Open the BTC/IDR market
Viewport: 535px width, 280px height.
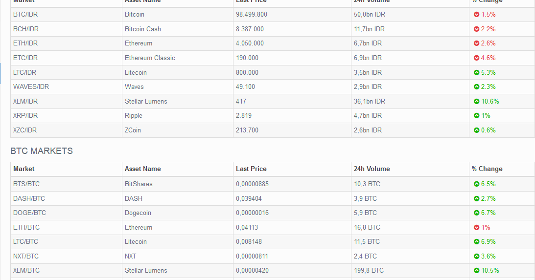(x=25, y=14)
